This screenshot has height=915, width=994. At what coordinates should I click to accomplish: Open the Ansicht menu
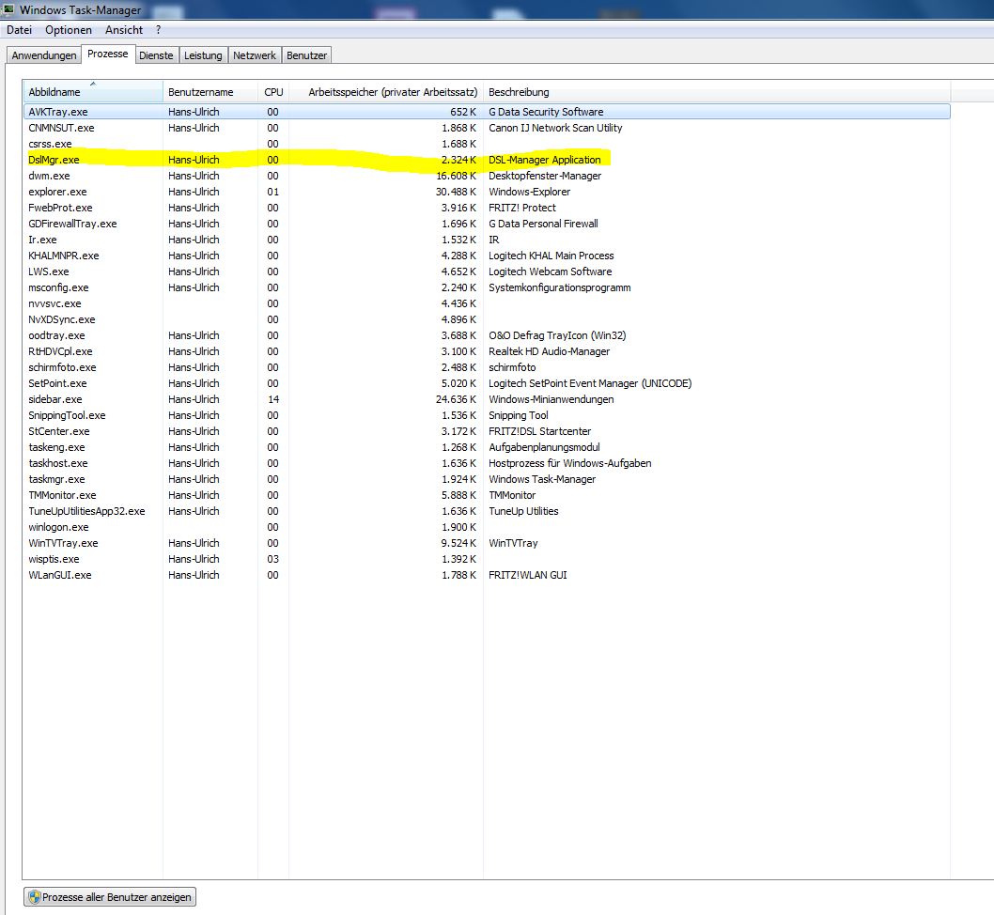pos(124,30)
